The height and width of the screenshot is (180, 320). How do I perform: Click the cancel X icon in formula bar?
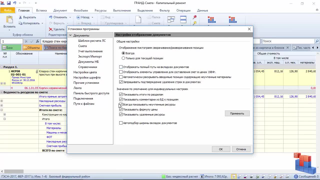point(26,41)
